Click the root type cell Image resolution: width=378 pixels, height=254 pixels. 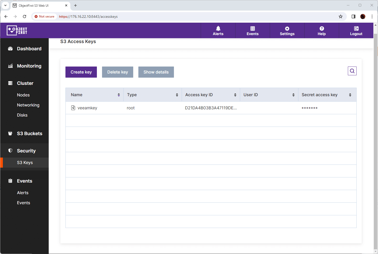131,108
